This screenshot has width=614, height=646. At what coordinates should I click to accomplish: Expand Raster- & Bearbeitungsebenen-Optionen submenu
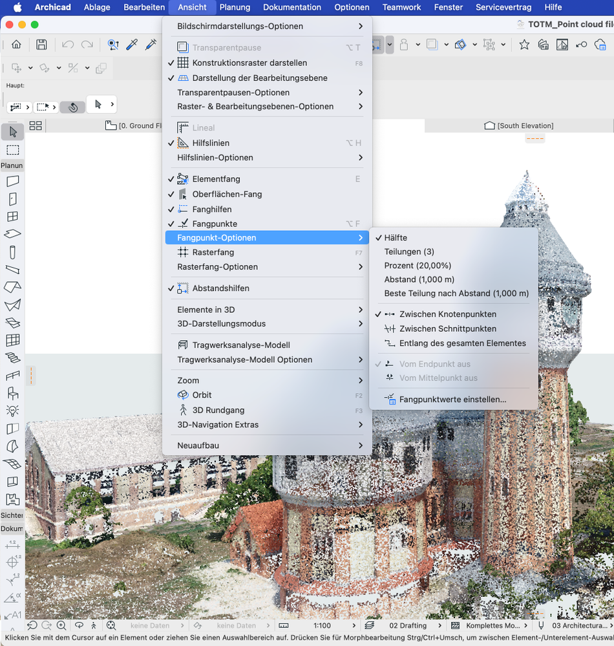[x=268, y=106]
